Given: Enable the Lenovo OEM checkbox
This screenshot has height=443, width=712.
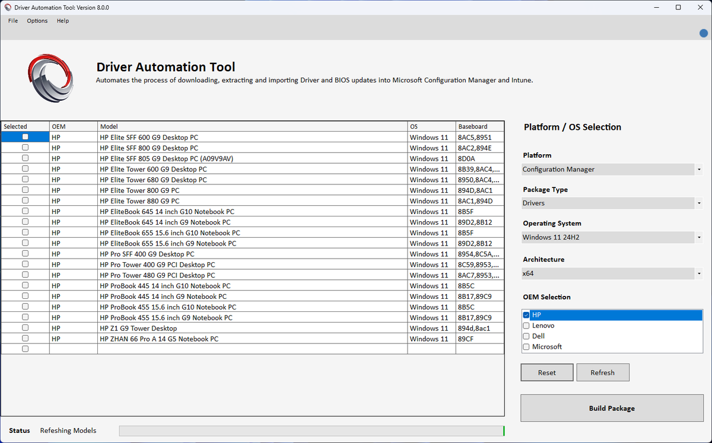Looking at the screenshot, I should pyautogui.click(x=526, y=326).
